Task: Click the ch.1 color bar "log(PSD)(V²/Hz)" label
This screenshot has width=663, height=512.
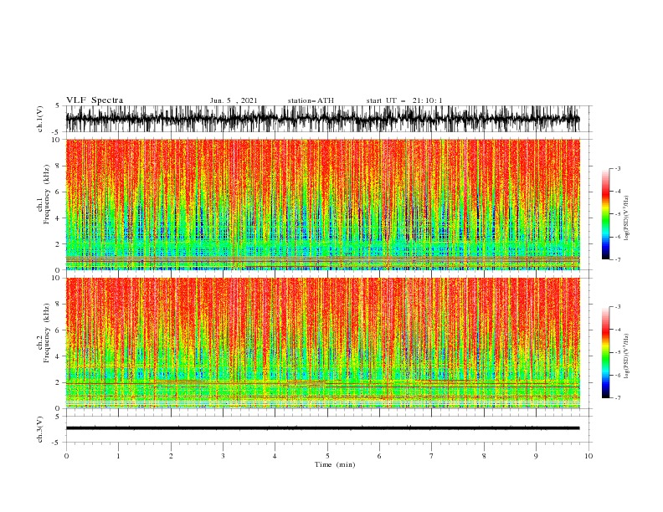Action: tap(627, 218)
